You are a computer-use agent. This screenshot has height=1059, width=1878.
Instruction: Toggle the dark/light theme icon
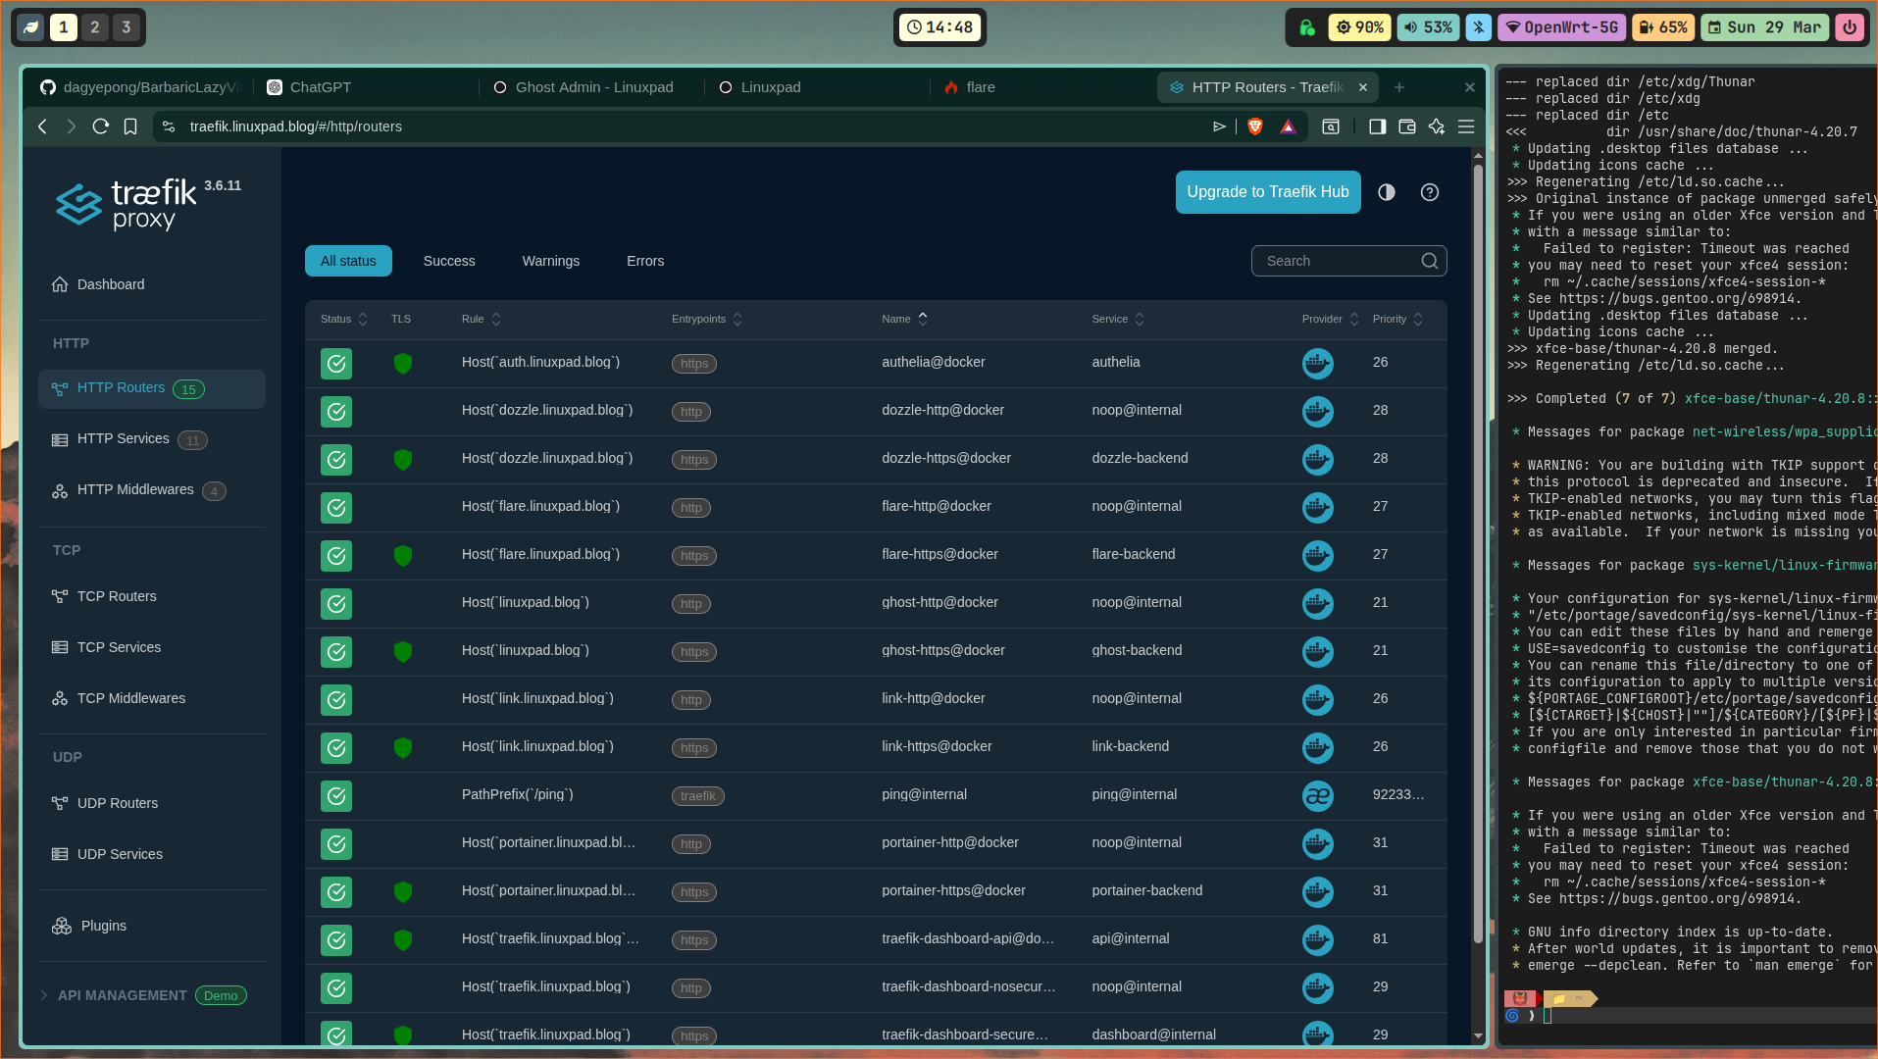pyautogui.click(x=1386, y=192)
